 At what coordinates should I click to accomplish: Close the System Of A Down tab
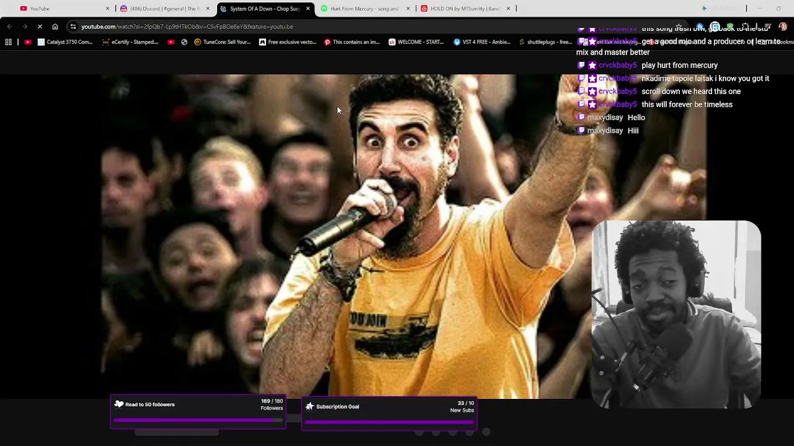(x=308, y=9)
